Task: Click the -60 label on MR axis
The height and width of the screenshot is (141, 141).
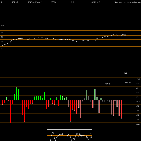Action: [138, 115]
